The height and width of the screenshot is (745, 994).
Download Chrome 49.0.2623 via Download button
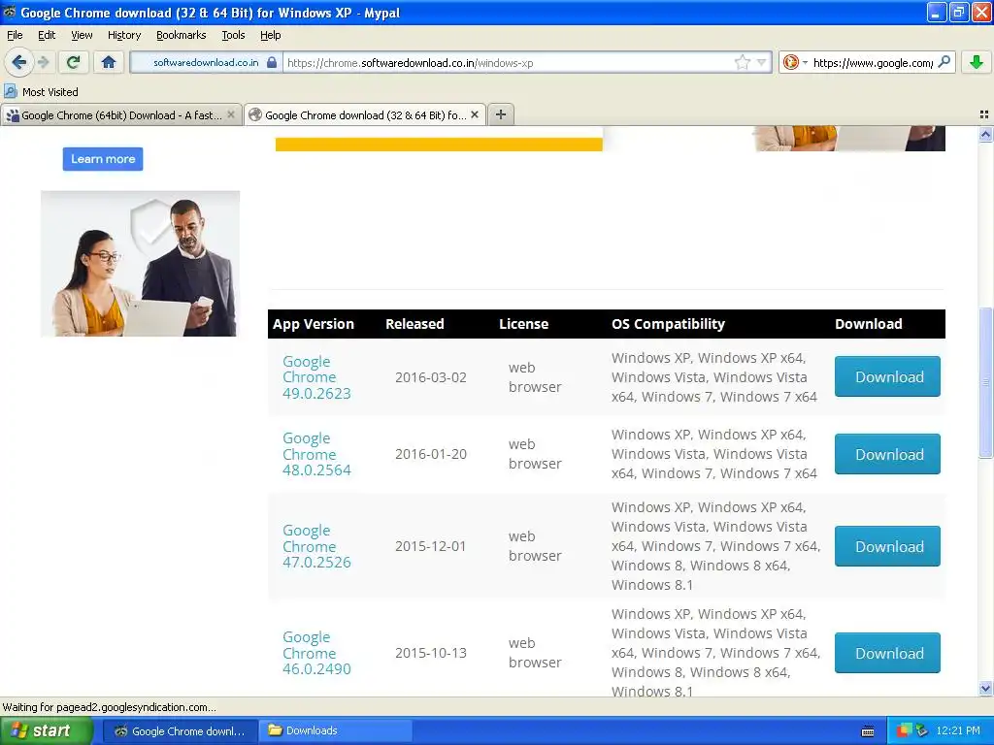click(887, 376)
